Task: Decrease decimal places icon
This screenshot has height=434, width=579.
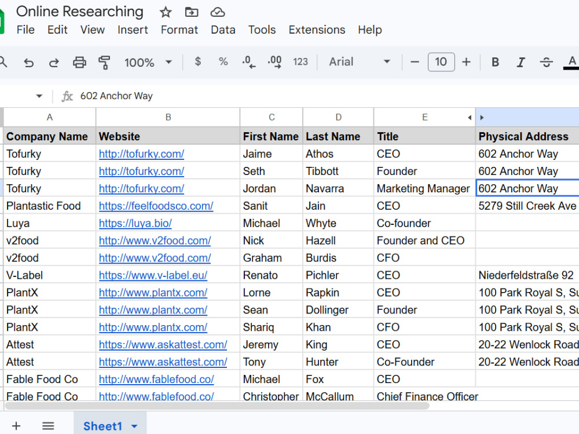Action: click(x=248, y=62)
